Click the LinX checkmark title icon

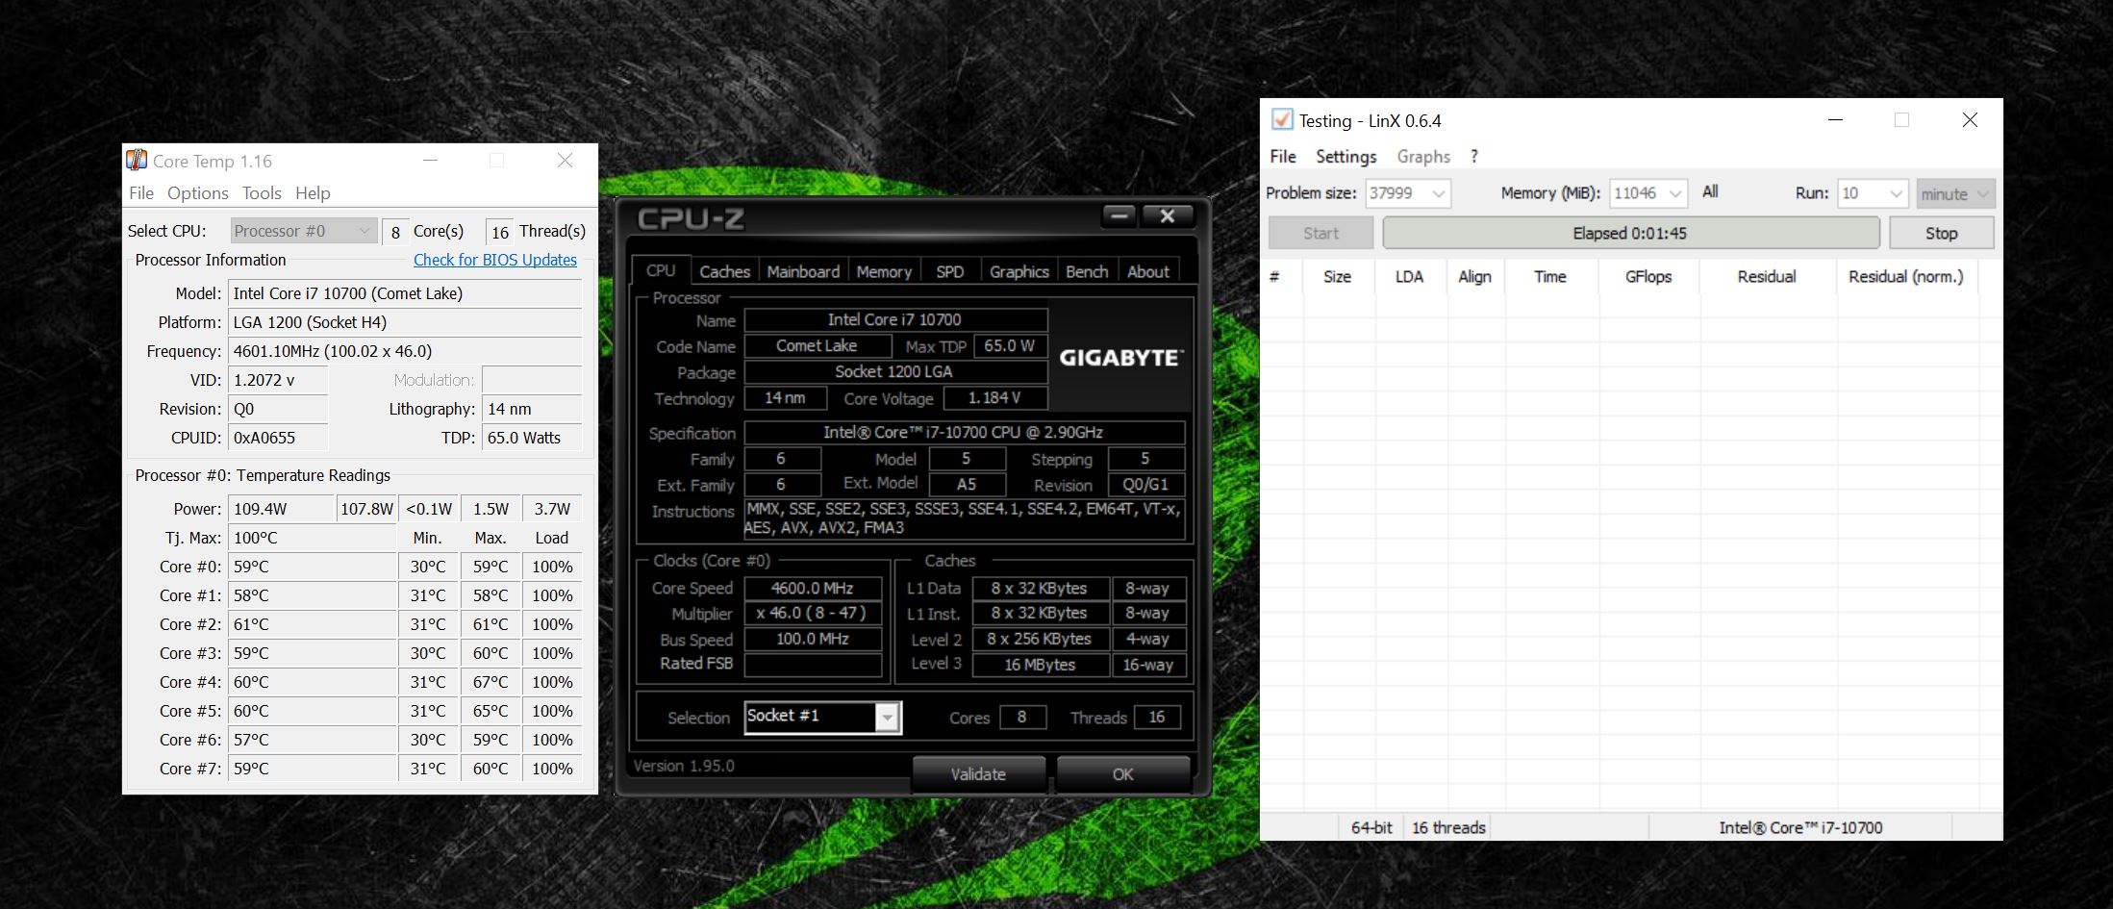coord(1281,119)
